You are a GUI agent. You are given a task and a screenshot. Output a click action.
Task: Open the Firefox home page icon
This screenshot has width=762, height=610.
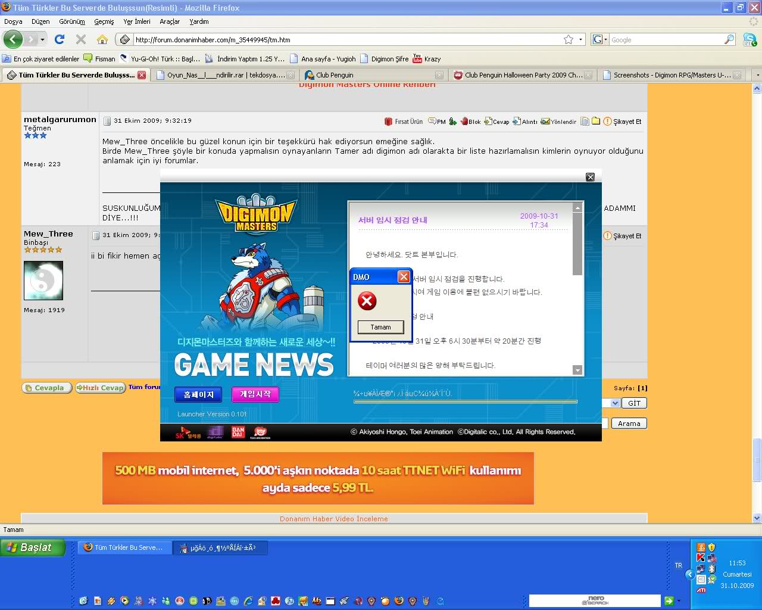(x=102, y=39)
